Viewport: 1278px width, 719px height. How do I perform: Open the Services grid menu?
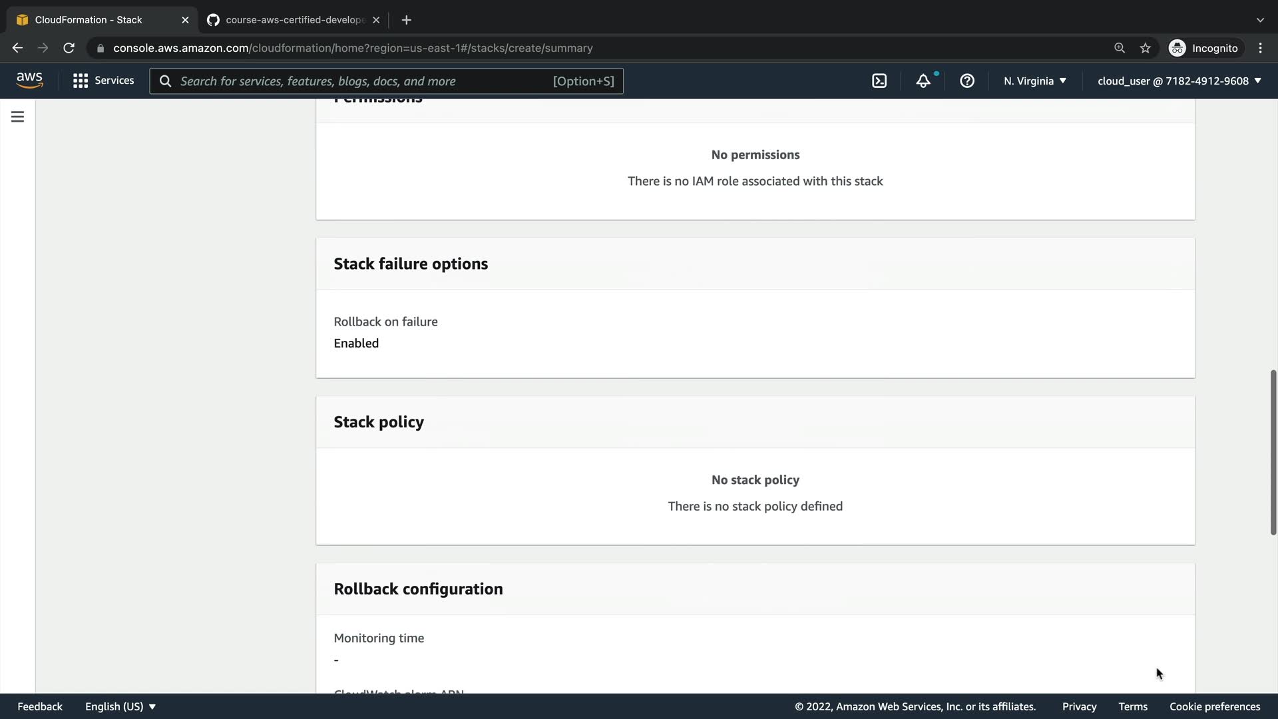103,81
